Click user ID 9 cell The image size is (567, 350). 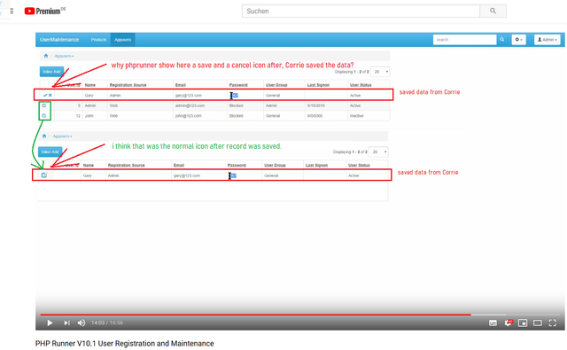pos(79,105)
